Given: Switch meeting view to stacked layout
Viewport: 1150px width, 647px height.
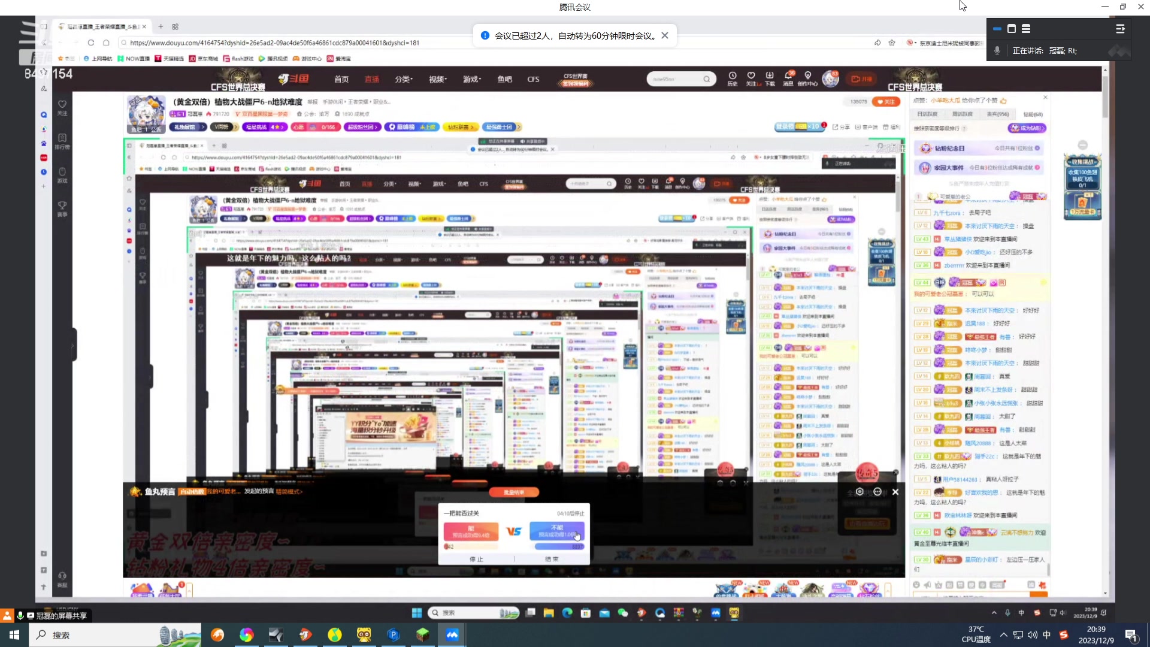Looking at the screenshot, I should (1026, 29).
